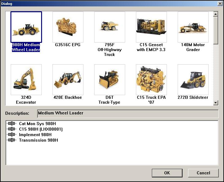Viewport: 224px width, 182px height.
Task: Select the 980H Medium Wheel Loader image
Action: pyautogui.click(x=26, y=27)
